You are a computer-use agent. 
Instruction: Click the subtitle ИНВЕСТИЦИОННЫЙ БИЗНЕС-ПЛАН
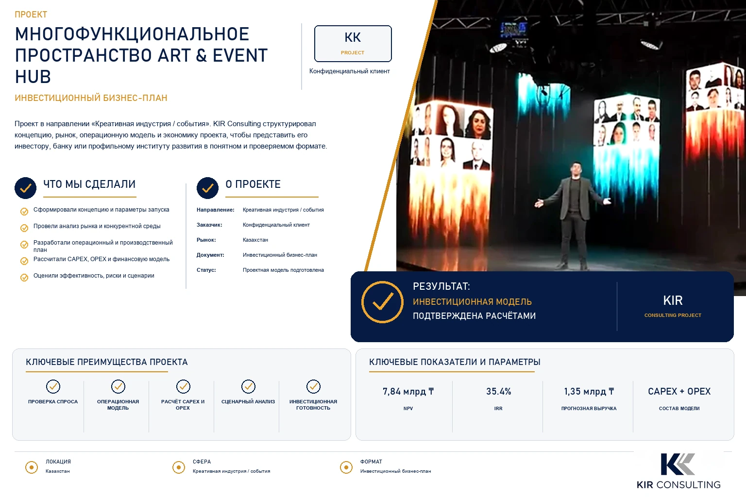click(91, 98)
